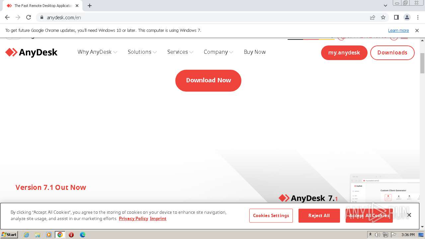Open the Buy Now page
This screenshot has height=239, width=425.
coord(255,52)
